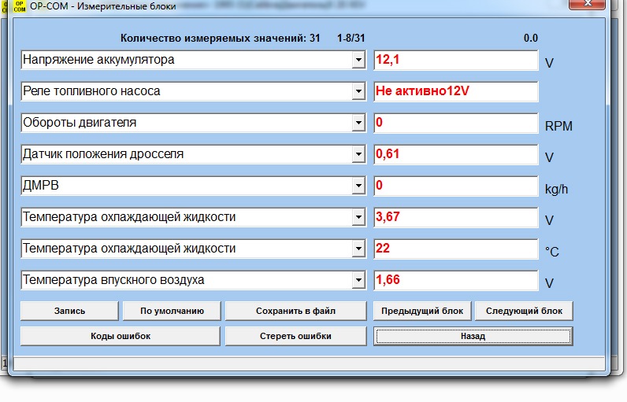Click the Запись button
627x402 pixels.
click(x=69, y=311)
